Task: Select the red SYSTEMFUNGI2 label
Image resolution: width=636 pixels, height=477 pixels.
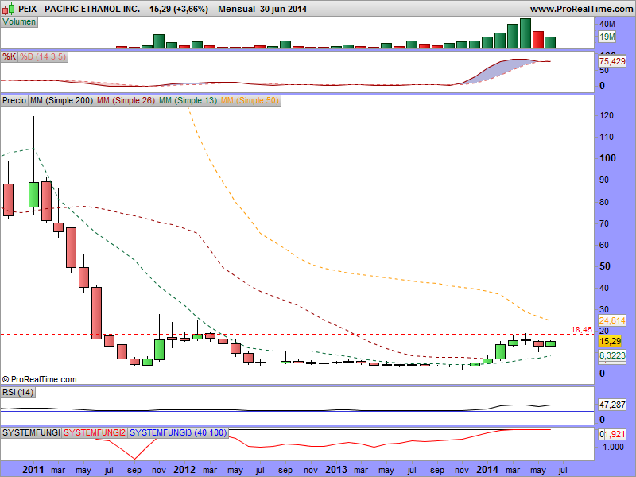Action: point(95,432)
